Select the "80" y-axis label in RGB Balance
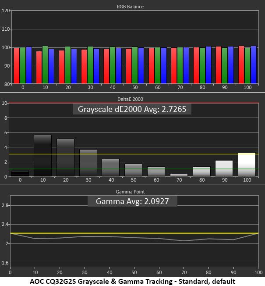 pyautogui.click(x=7, y=84)
